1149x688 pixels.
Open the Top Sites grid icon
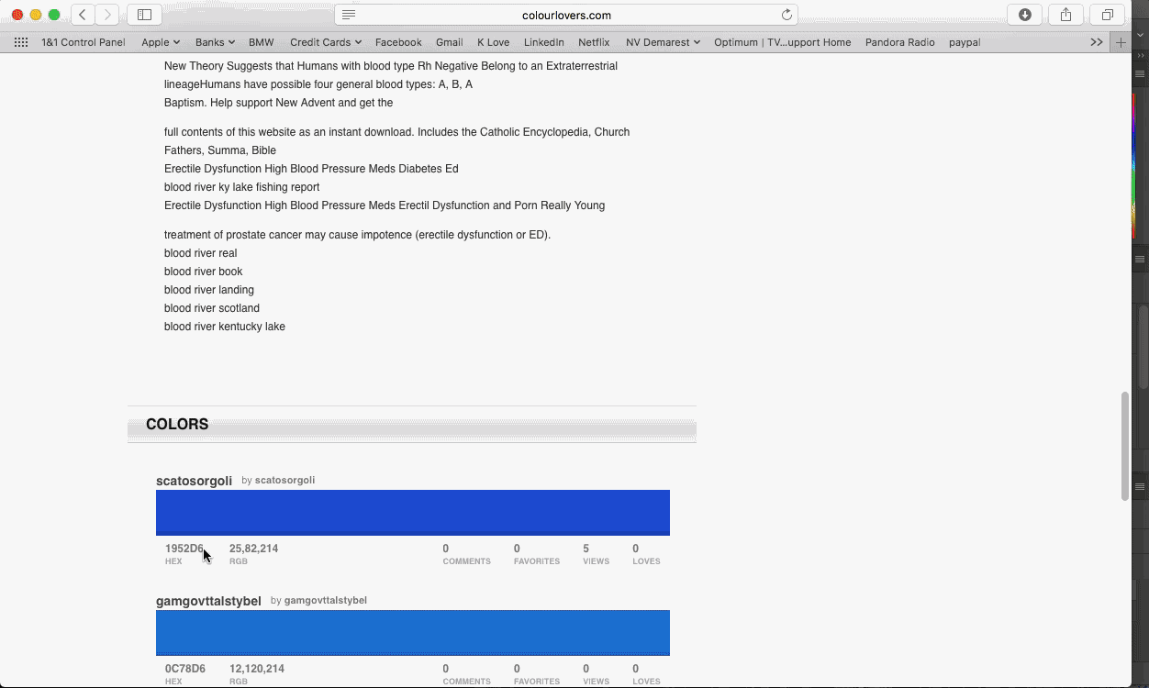[x=21, y=42]
